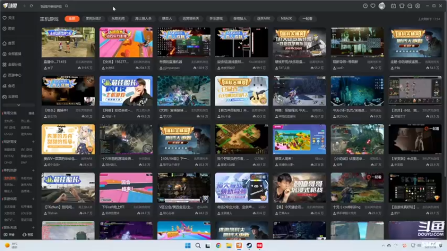This screenshot has height=251, width=447.
Task: Expand the 娱乐天地 section with its plus
Action: (x=33, y=228)
